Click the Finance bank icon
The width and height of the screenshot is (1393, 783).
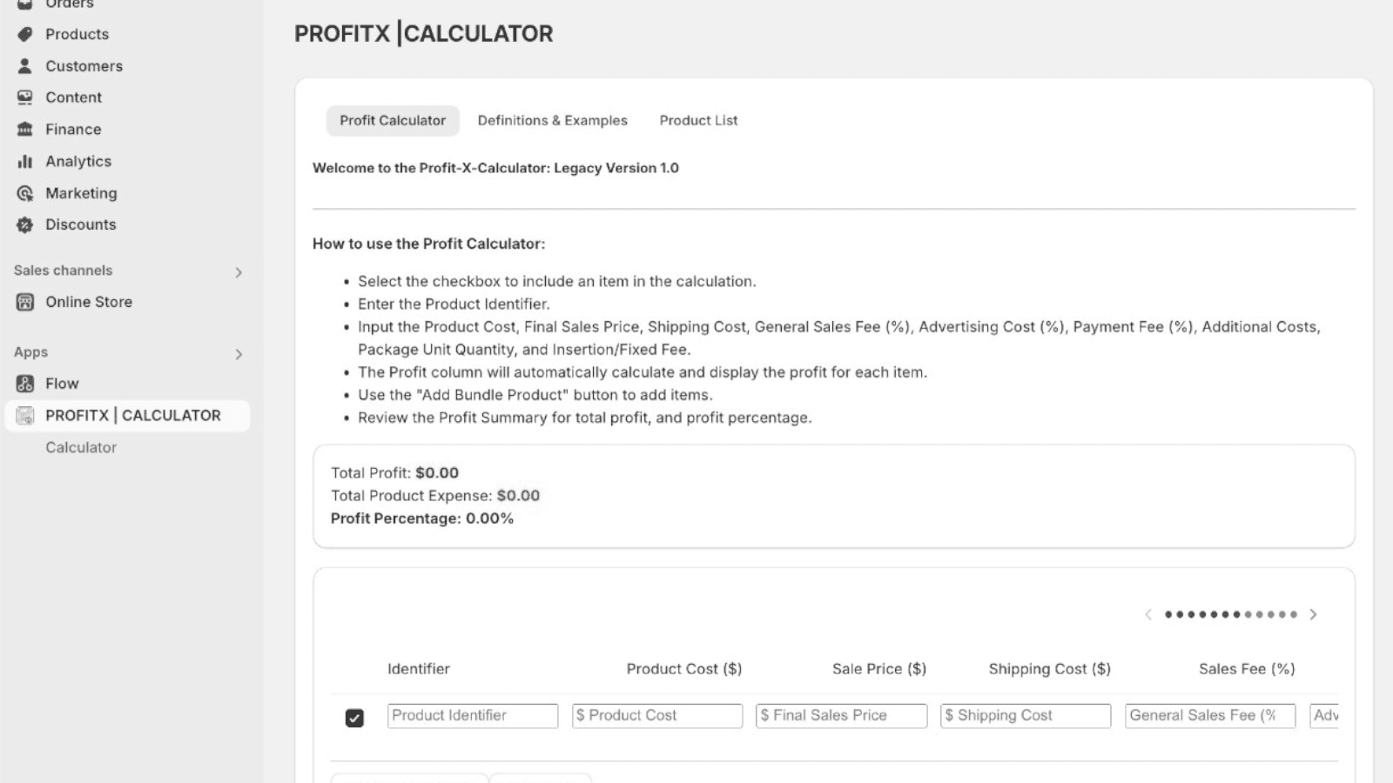pos(25,130)
